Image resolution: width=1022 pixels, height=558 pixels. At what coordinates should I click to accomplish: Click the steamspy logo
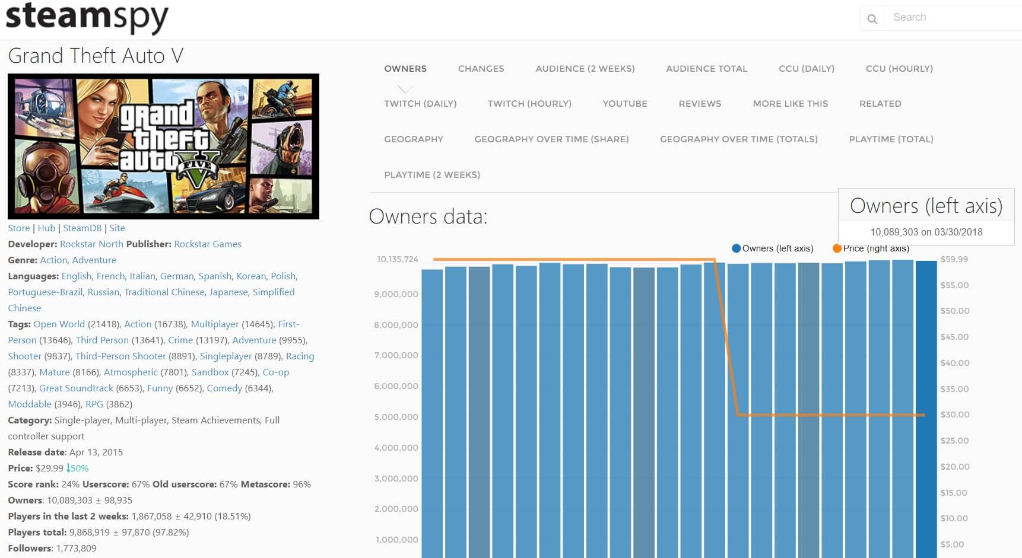(x=87, y=17)
